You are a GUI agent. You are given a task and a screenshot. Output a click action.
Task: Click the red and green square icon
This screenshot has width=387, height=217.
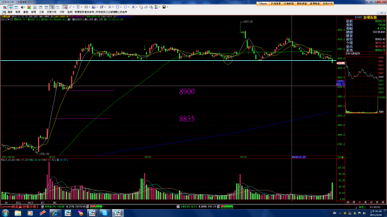tap(29, 7)
